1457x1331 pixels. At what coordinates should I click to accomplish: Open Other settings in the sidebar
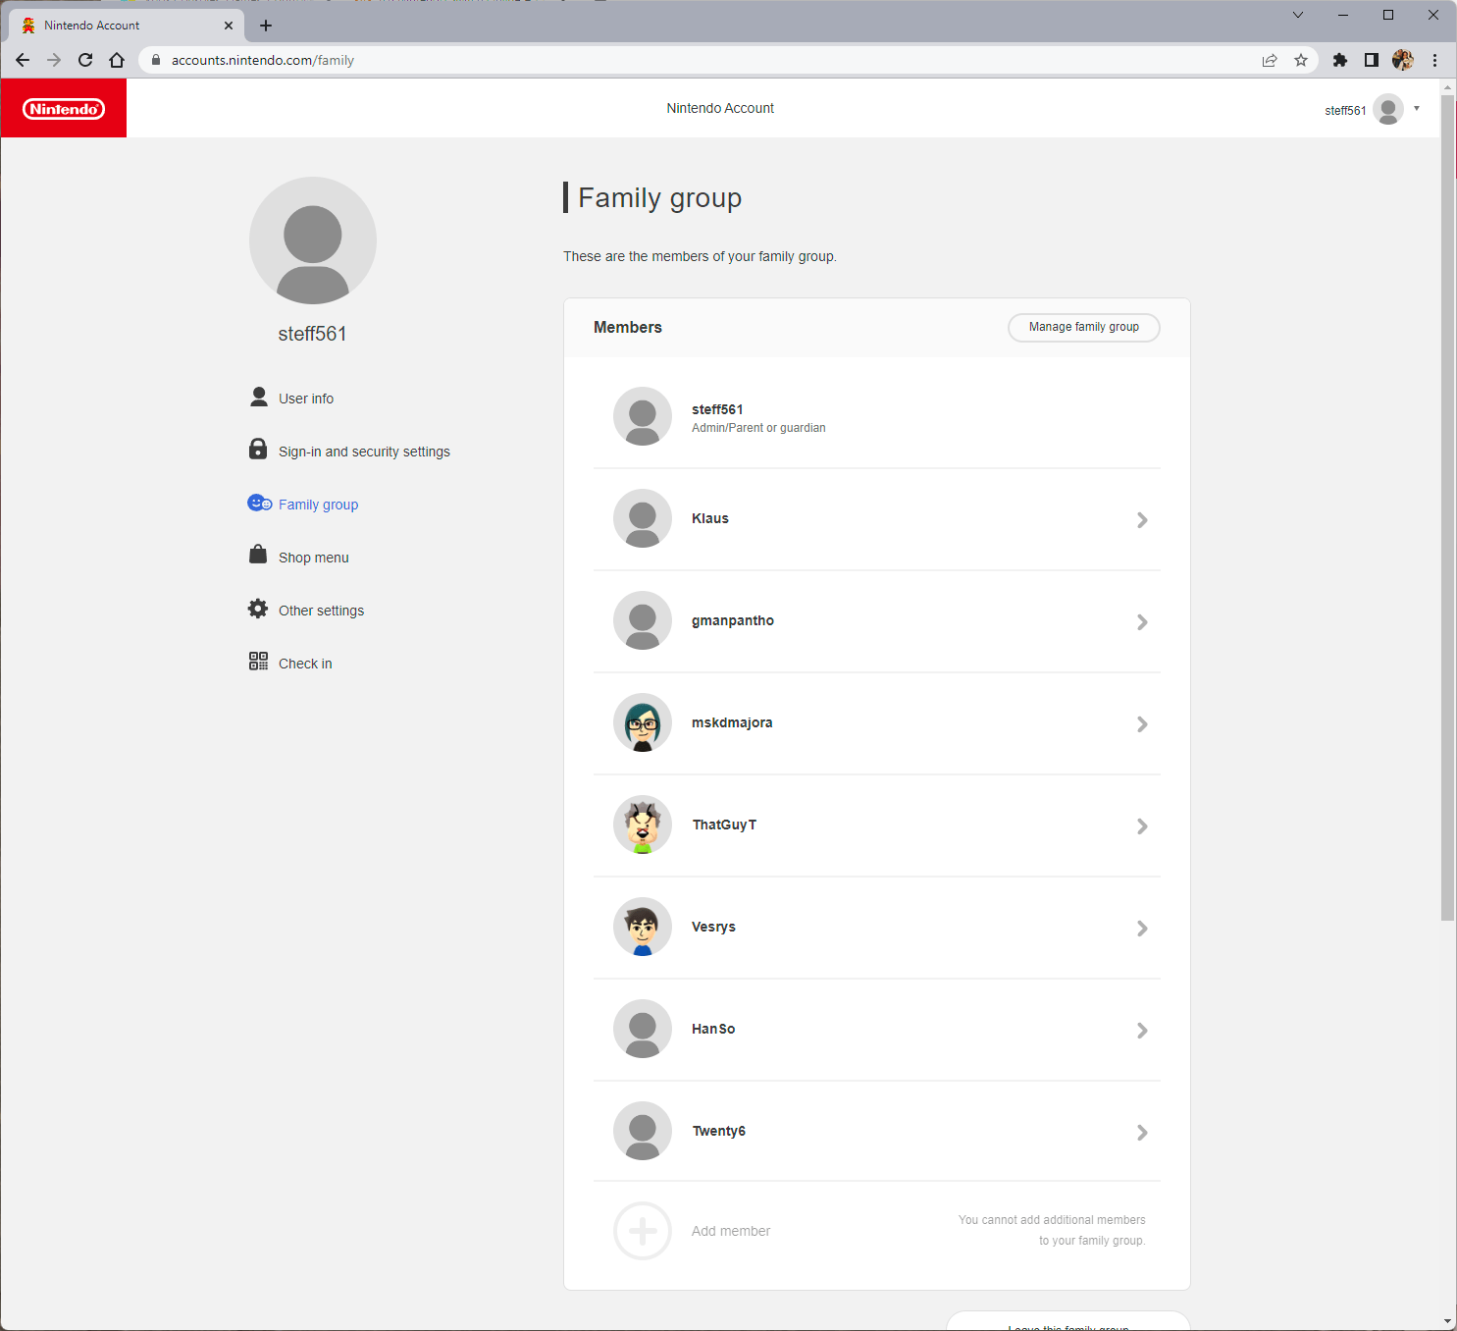tap(321, 611)
